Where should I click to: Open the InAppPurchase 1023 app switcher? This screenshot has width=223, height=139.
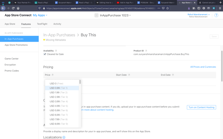coord(115,15)
